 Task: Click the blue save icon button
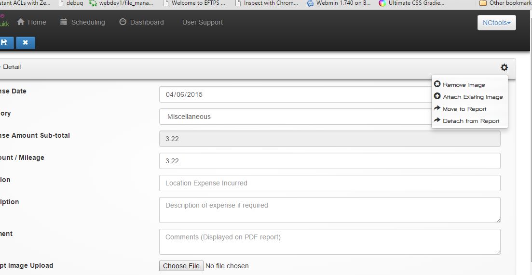pyautogui.click(x=4, y=42)
